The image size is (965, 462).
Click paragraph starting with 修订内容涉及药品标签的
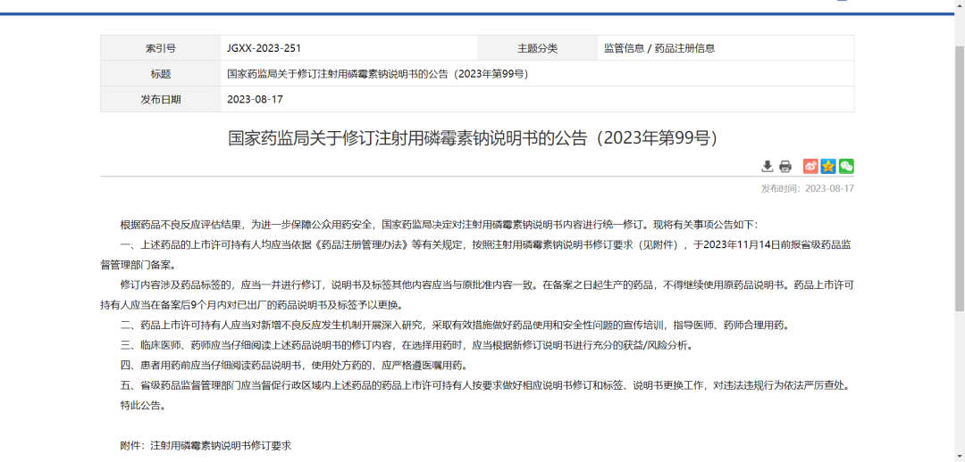pos(477,295)
